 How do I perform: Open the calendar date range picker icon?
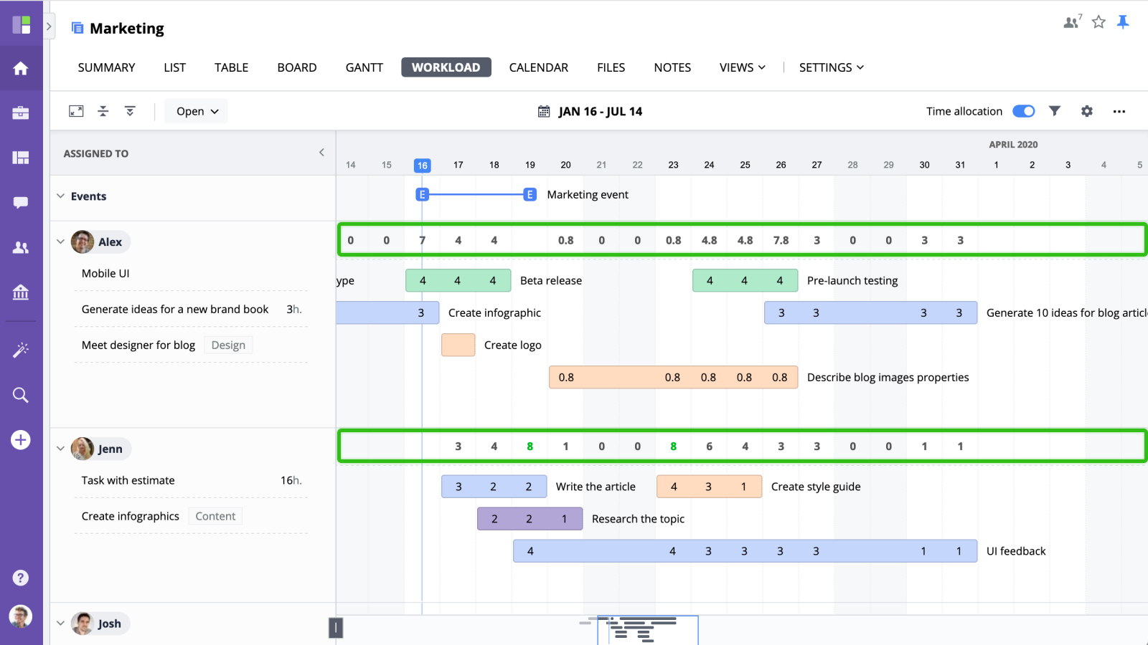[544, 111]
